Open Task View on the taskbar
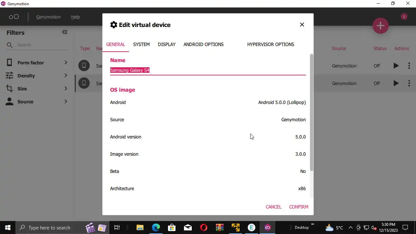Screen dimensions: 416x234 [x=117, y=227]
